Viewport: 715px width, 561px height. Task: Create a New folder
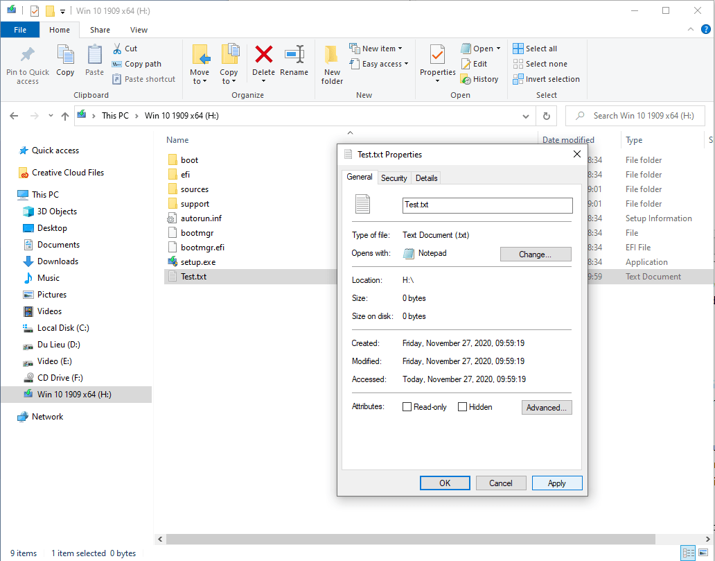[332, 64]
